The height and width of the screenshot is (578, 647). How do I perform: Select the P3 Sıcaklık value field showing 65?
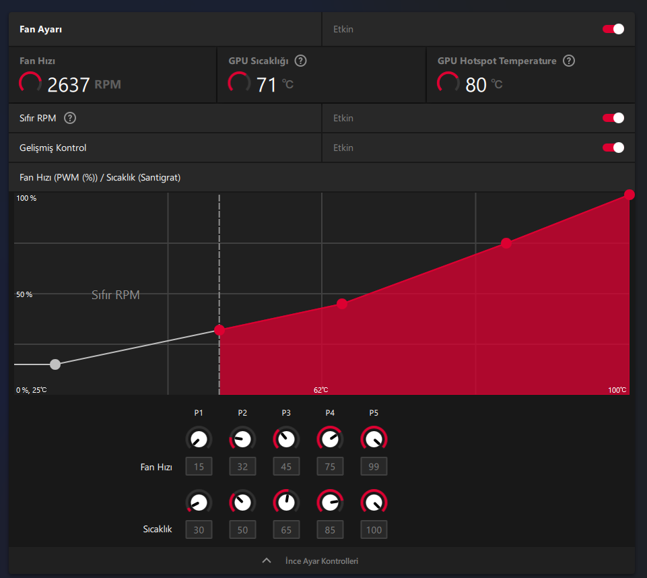coord(286,529)
